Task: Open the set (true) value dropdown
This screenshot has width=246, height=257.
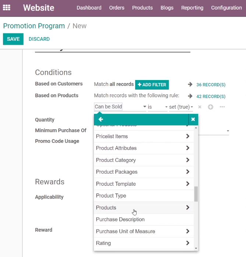Action: (181, 107)
